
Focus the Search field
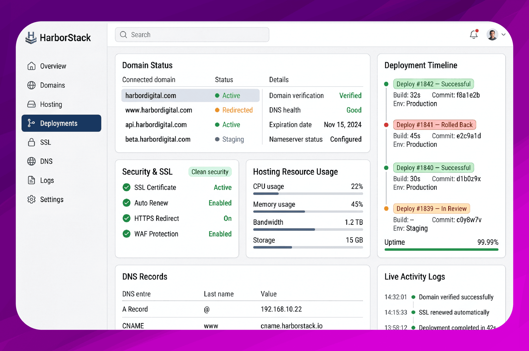192,35
